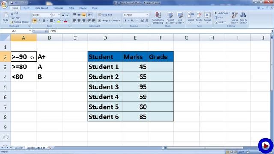
Task: Expand the formula bar
Action: (x=272, y=31)
